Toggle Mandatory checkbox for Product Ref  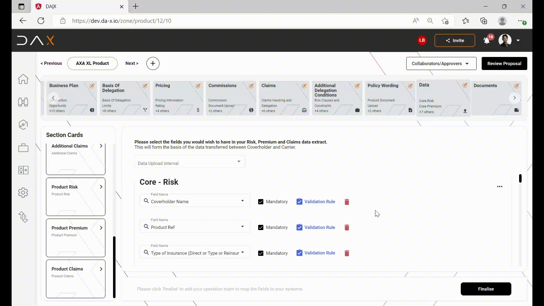tap(261, 227)
